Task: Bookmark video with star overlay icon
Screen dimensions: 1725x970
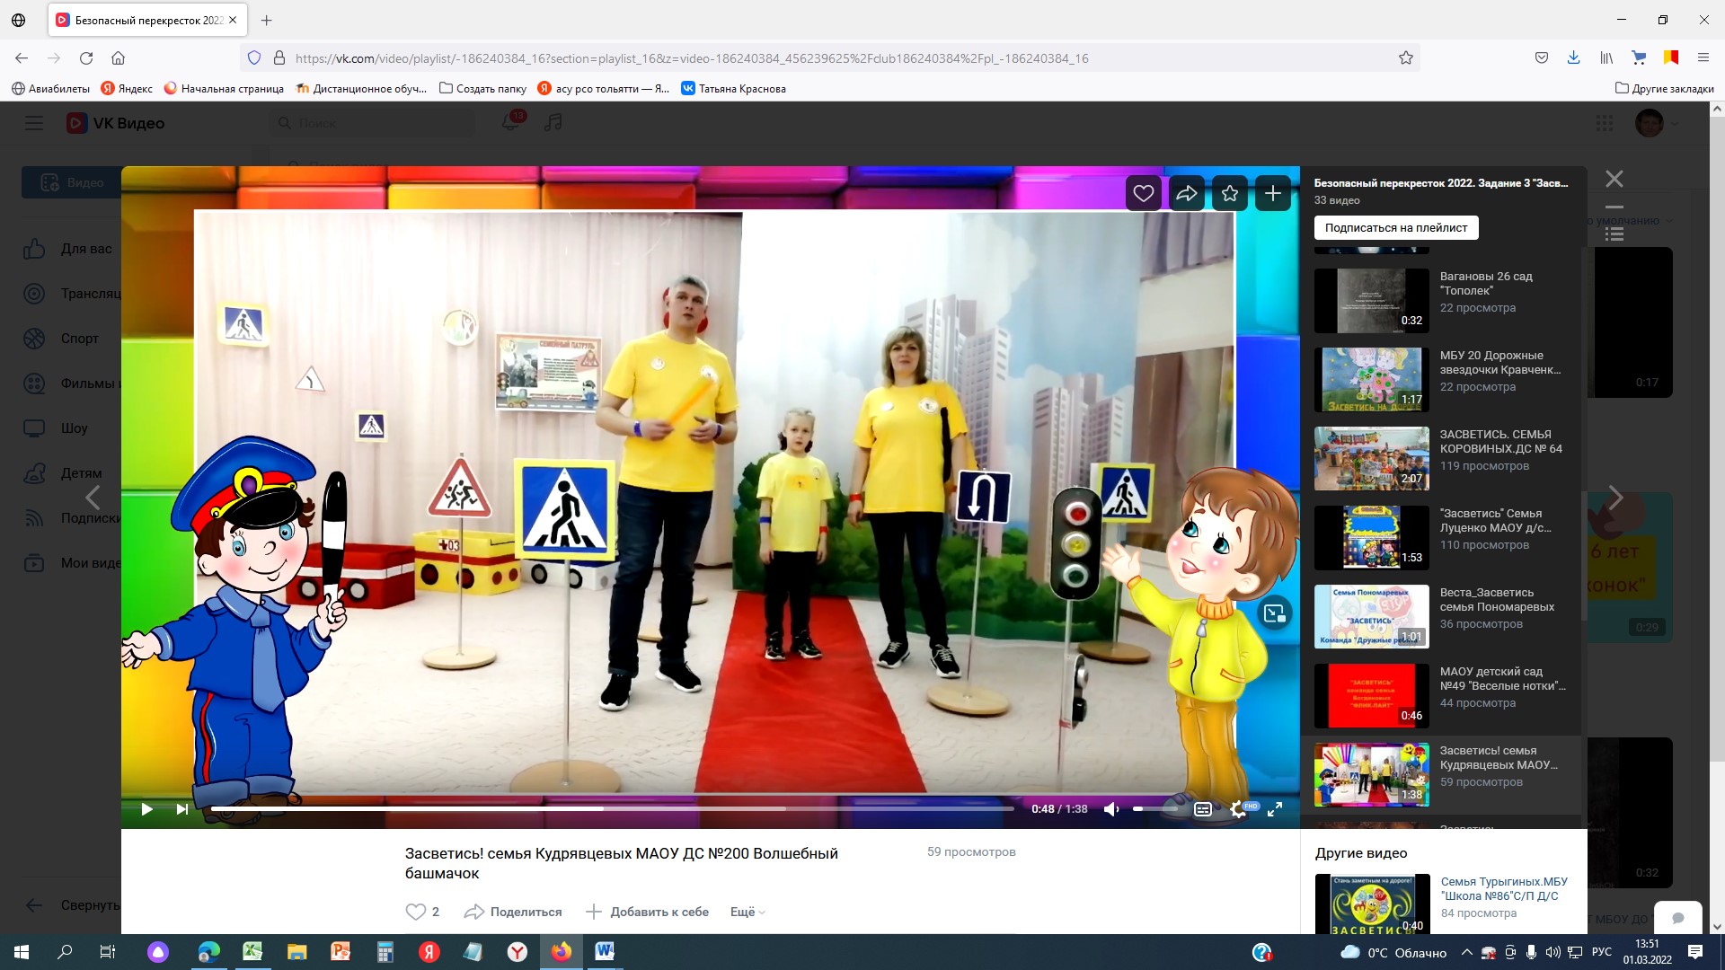Action: 1230,193
